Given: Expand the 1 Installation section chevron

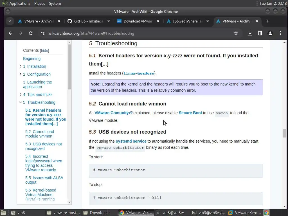Looking at the screenshot, I should [x=20, y=66].
